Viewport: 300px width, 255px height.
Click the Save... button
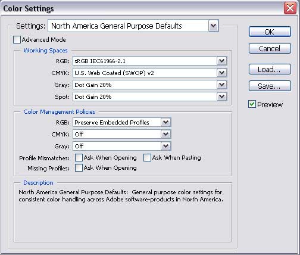pos(270,86)
